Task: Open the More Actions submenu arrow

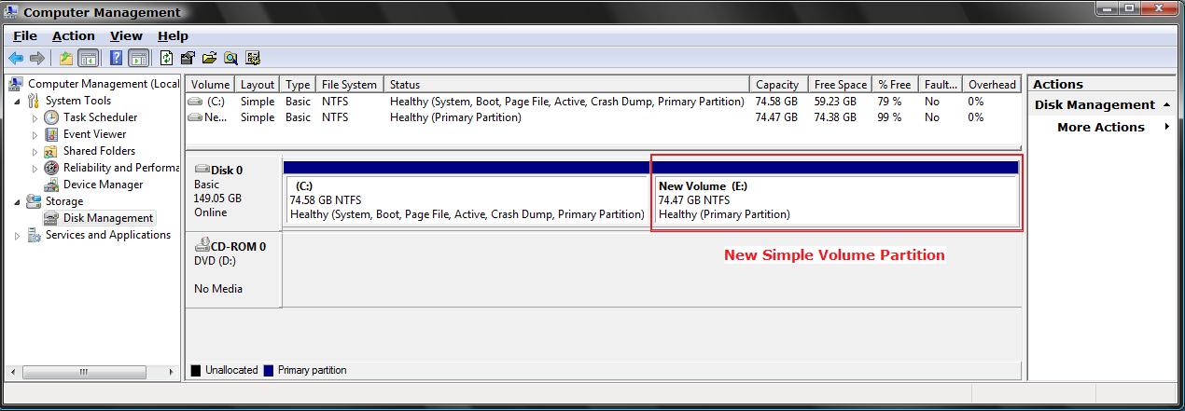Action: [1167, 127]
